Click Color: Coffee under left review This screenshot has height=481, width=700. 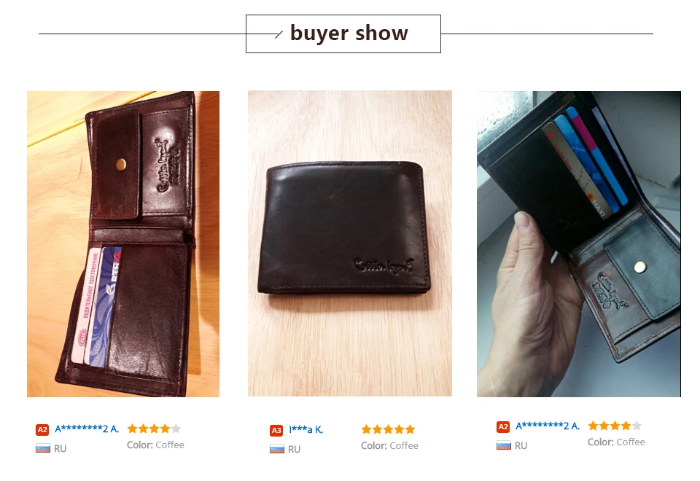click(155, 445)
